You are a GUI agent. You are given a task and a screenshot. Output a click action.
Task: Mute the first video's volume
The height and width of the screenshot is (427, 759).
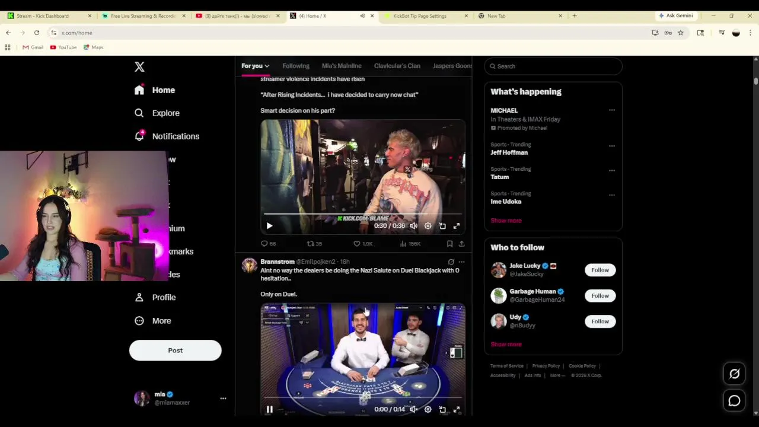(413, 226)
